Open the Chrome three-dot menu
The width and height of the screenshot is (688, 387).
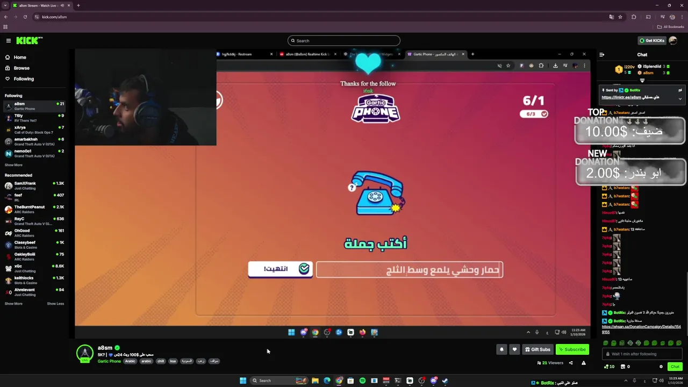point(682,17)
